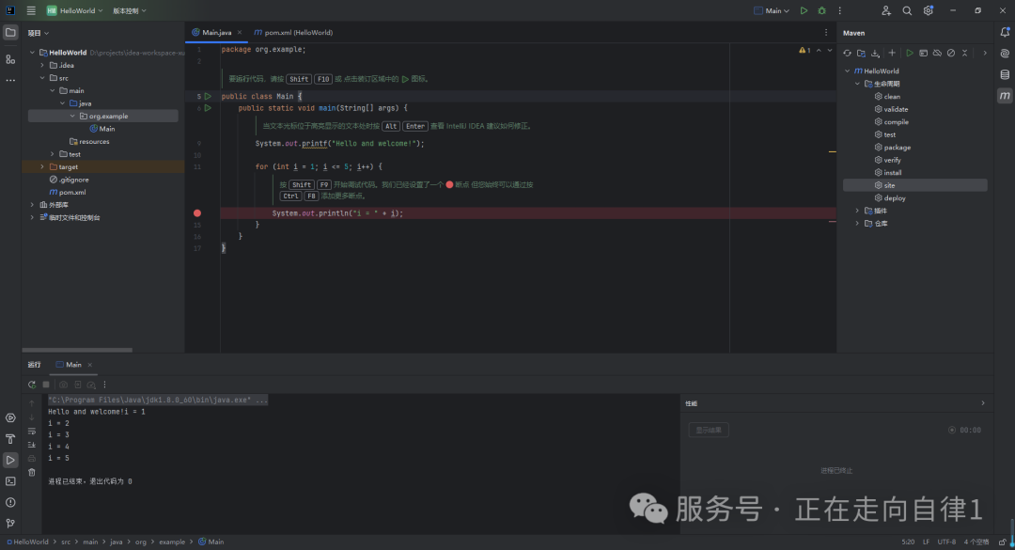Collapse the 生命周期 lifecycle node in Maven
The image size is (1015, 550).
[x=857, y=84]
